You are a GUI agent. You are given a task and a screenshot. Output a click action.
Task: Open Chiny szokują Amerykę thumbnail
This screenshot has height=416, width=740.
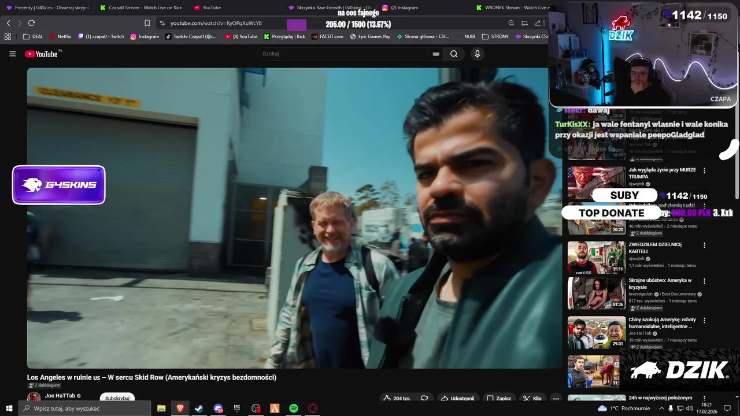point(597,332)
